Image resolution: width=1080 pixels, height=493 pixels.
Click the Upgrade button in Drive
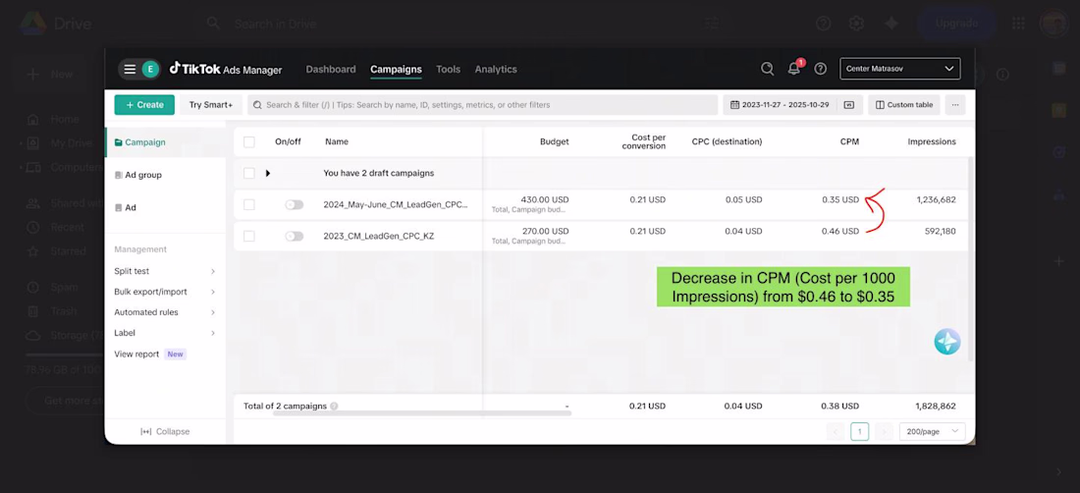956,24
